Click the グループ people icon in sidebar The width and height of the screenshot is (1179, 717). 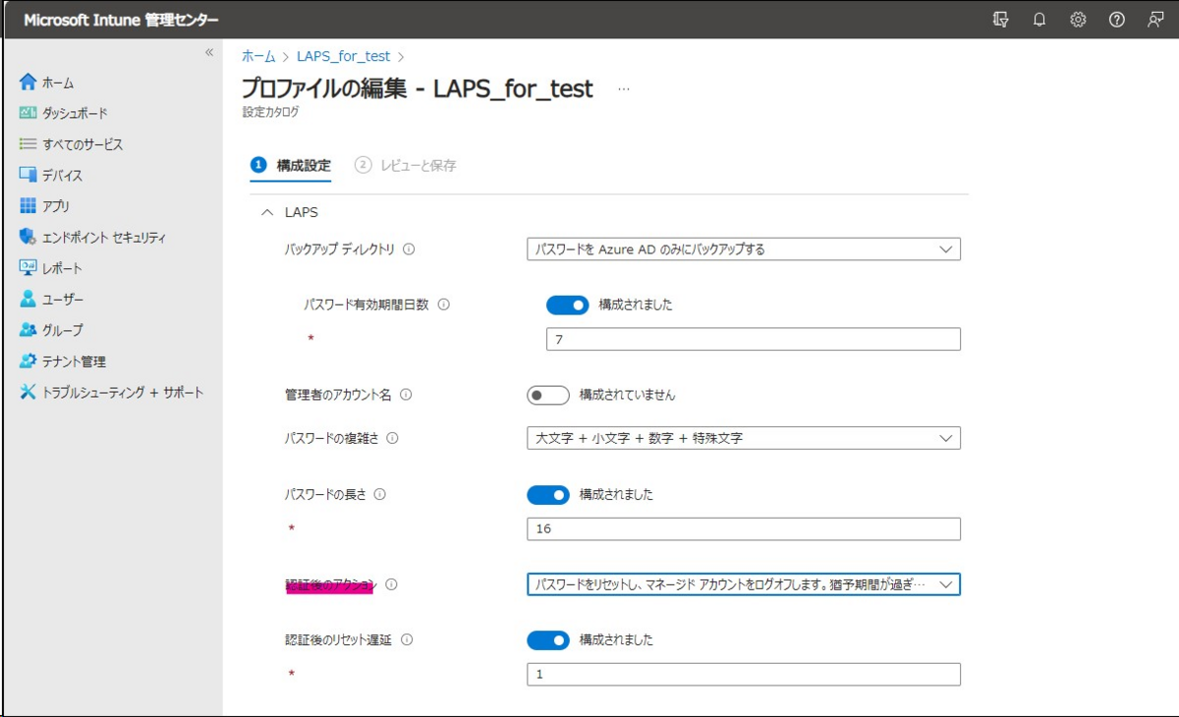[x=28, y=330]
